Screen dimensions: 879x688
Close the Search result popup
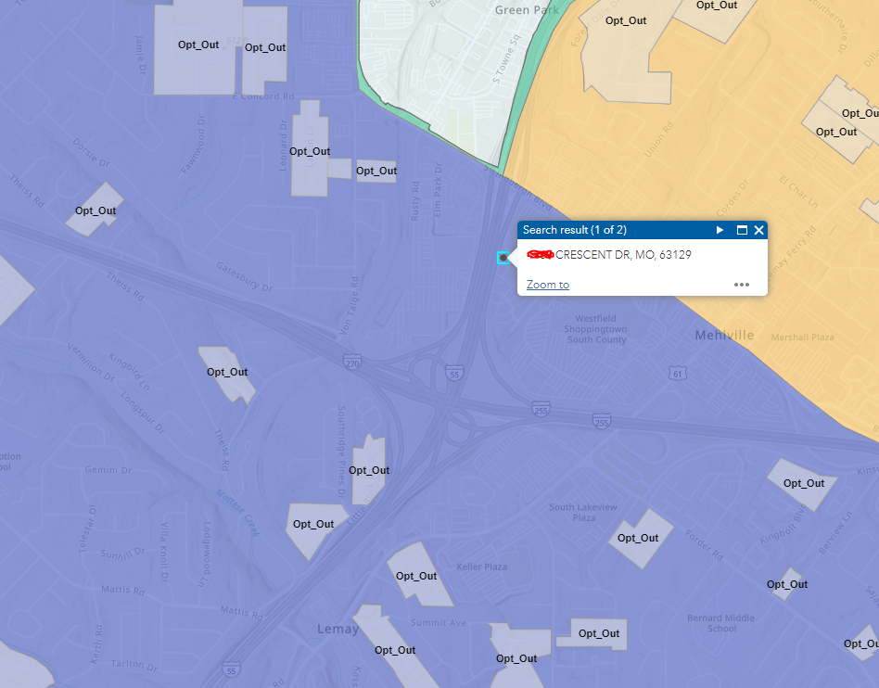(759, 230)
